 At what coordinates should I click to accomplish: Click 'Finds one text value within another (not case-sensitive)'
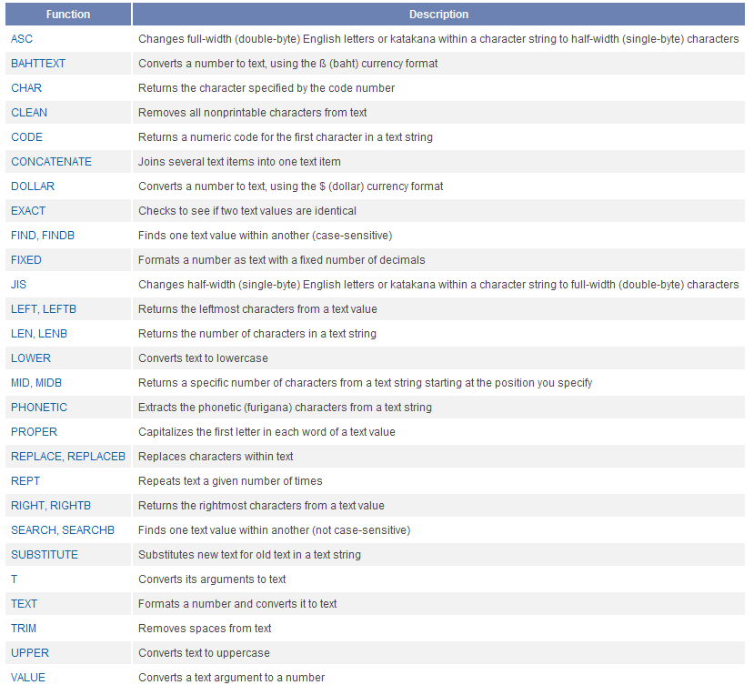pyautogui.click(x=274, y=529)
